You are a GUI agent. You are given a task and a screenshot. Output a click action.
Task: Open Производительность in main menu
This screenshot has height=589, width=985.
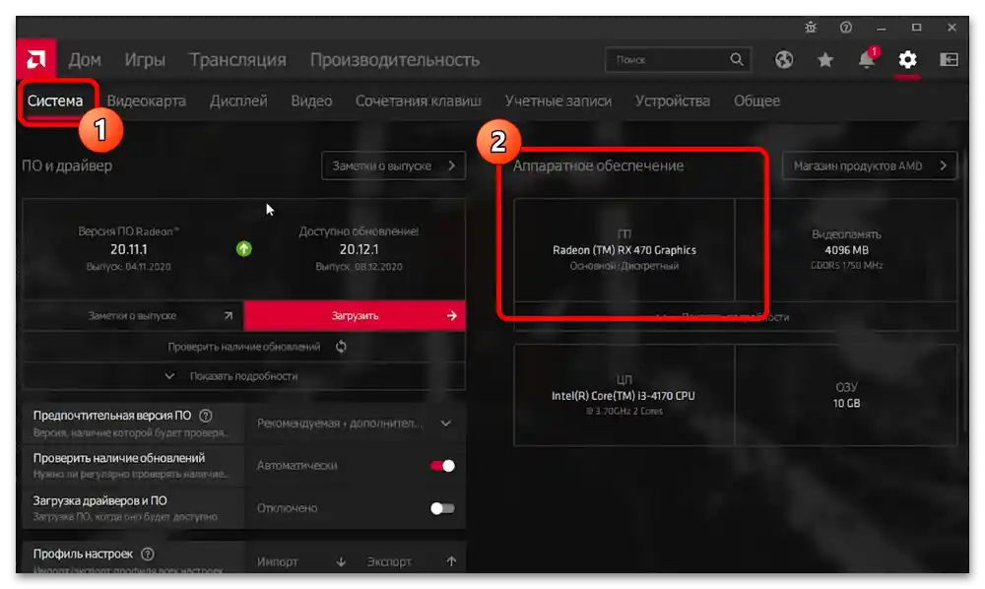(x=395, y=60)
